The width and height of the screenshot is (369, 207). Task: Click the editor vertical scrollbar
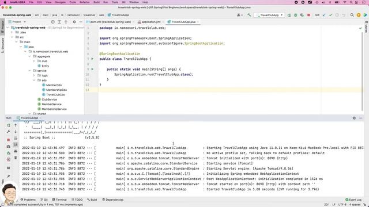pos(363,71)
